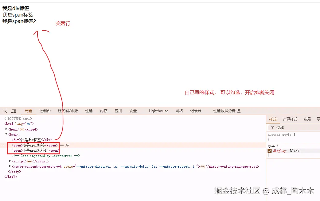This screenshot has width=320, height=201.
Task: Switch to the 计算样式 sidebar tab
Action: tap(290, 119)
